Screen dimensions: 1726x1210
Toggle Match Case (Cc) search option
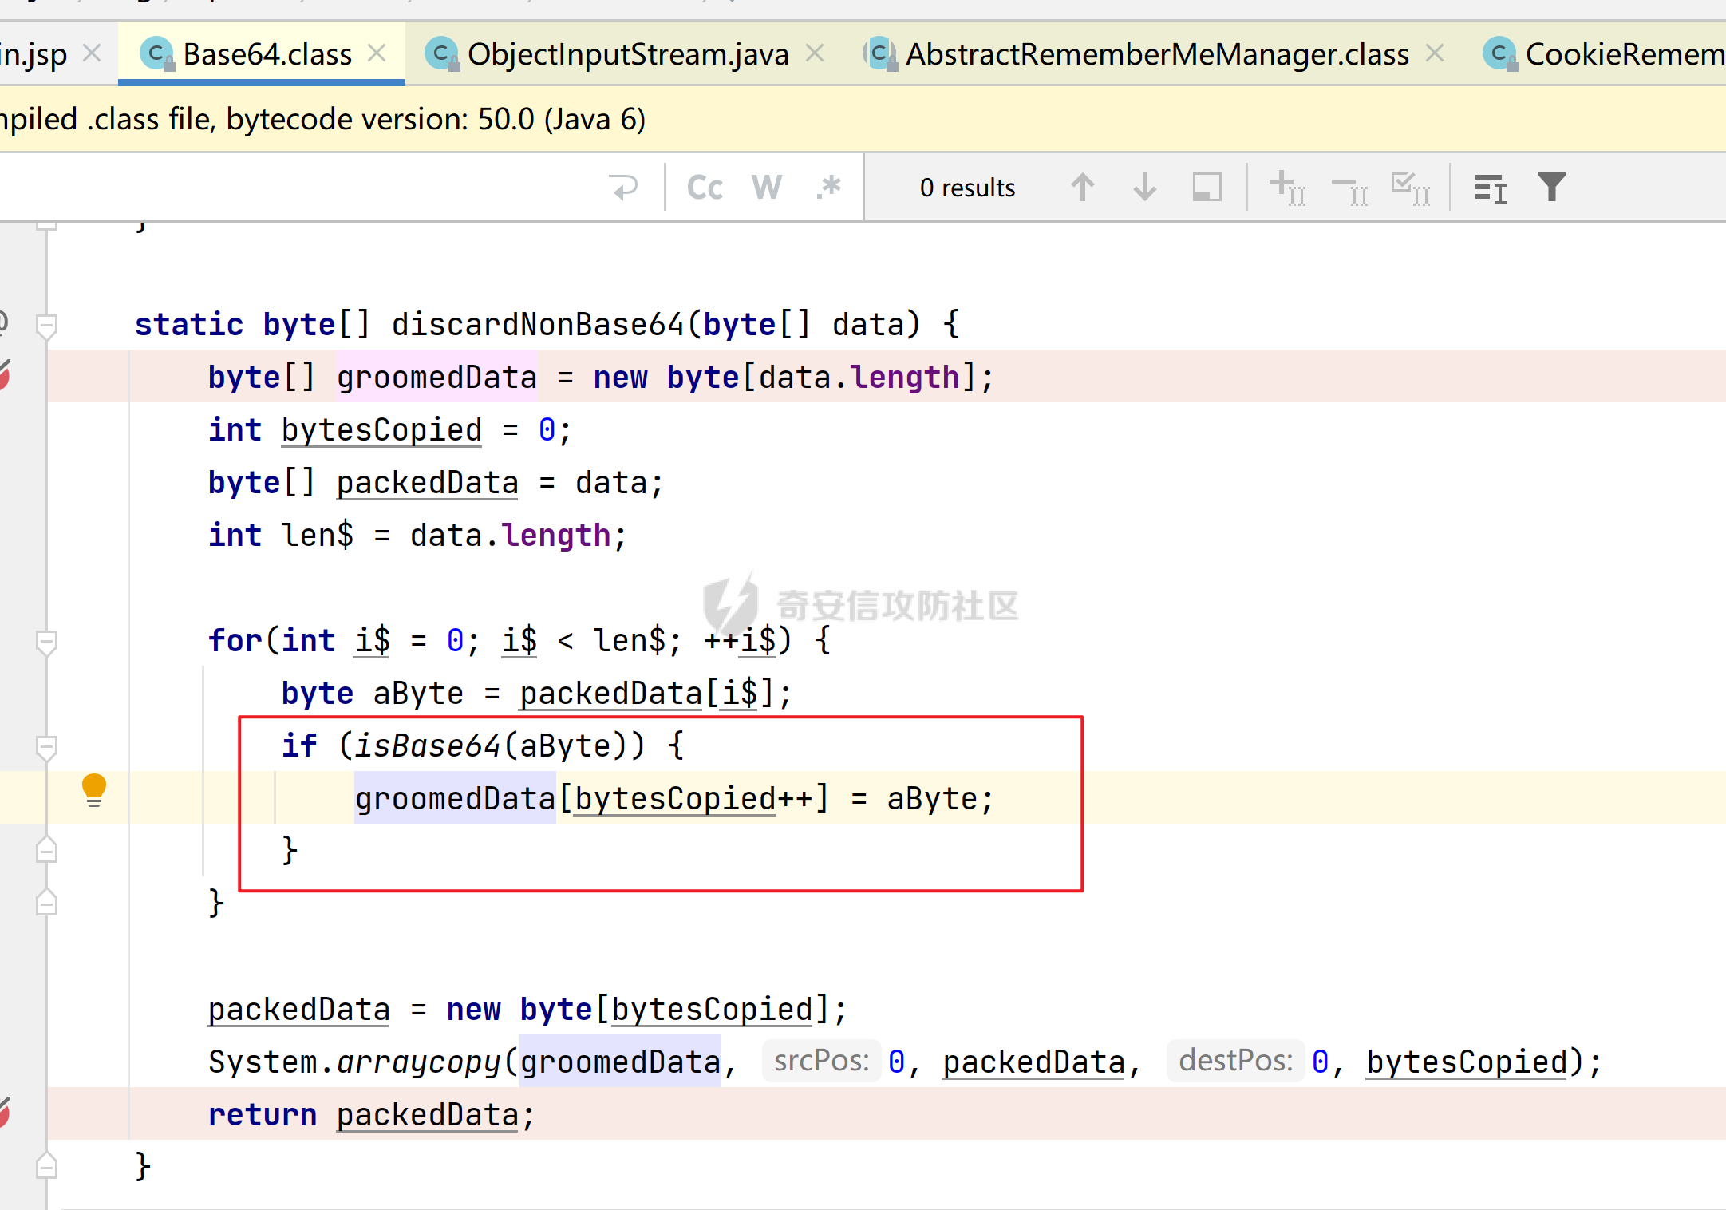pyautogui.click(x=705, y=188)
